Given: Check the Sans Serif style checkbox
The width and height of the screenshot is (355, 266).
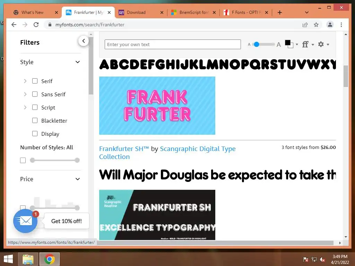Looking at the screenshot, I should click(x=35, y=94).
